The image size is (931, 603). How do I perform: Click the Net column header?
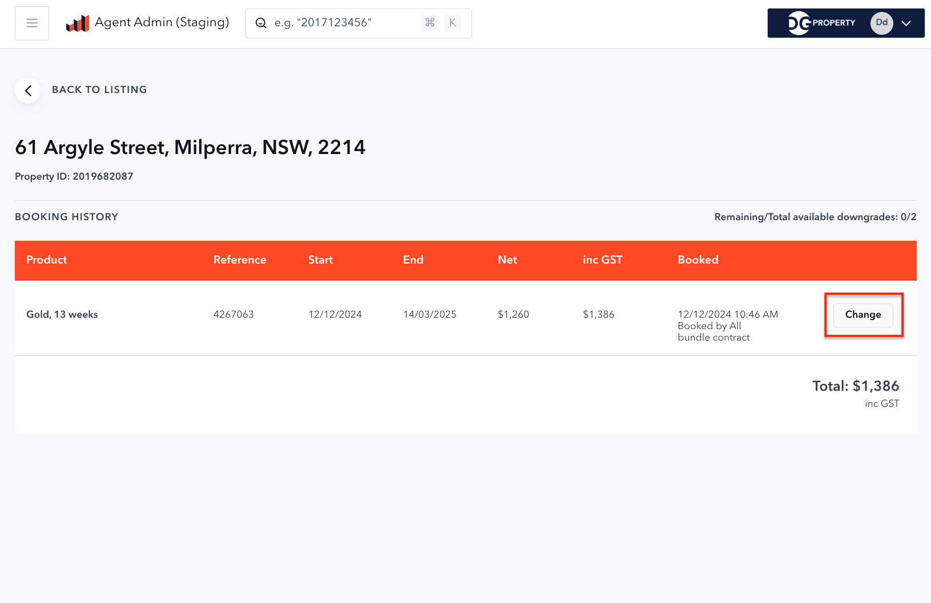[x=507, y=260]
